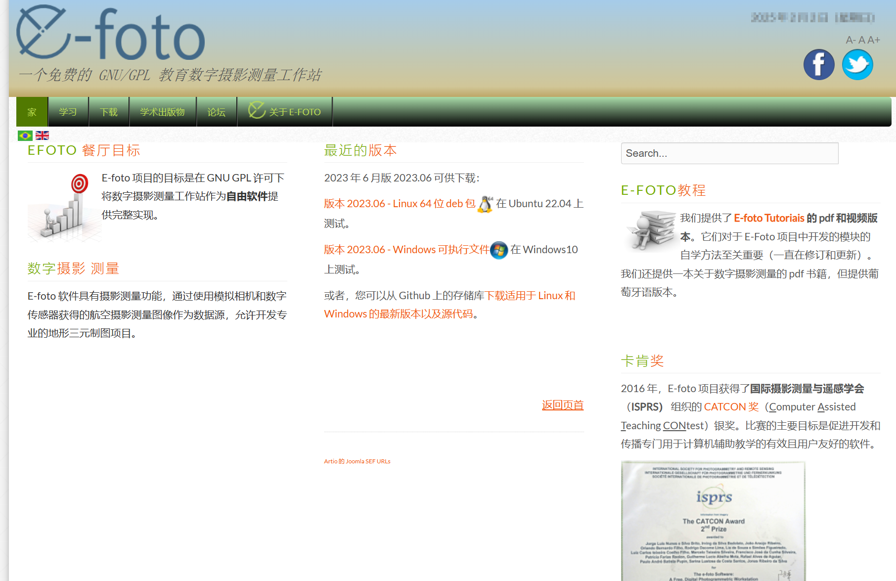
Task: Increase font size with A+
Action: click(x=874, y=40)
